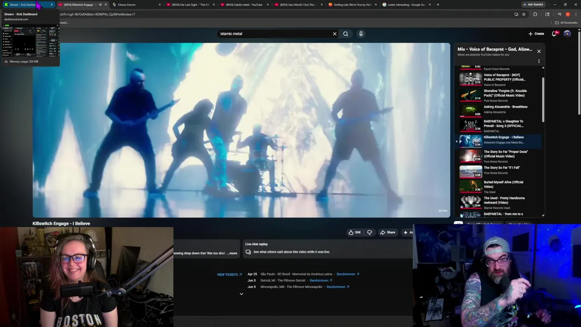Screen dimensions: 581x327
Task: Select Killswitch Engage - I Believe playlist entry
Action: click(499, 141)
